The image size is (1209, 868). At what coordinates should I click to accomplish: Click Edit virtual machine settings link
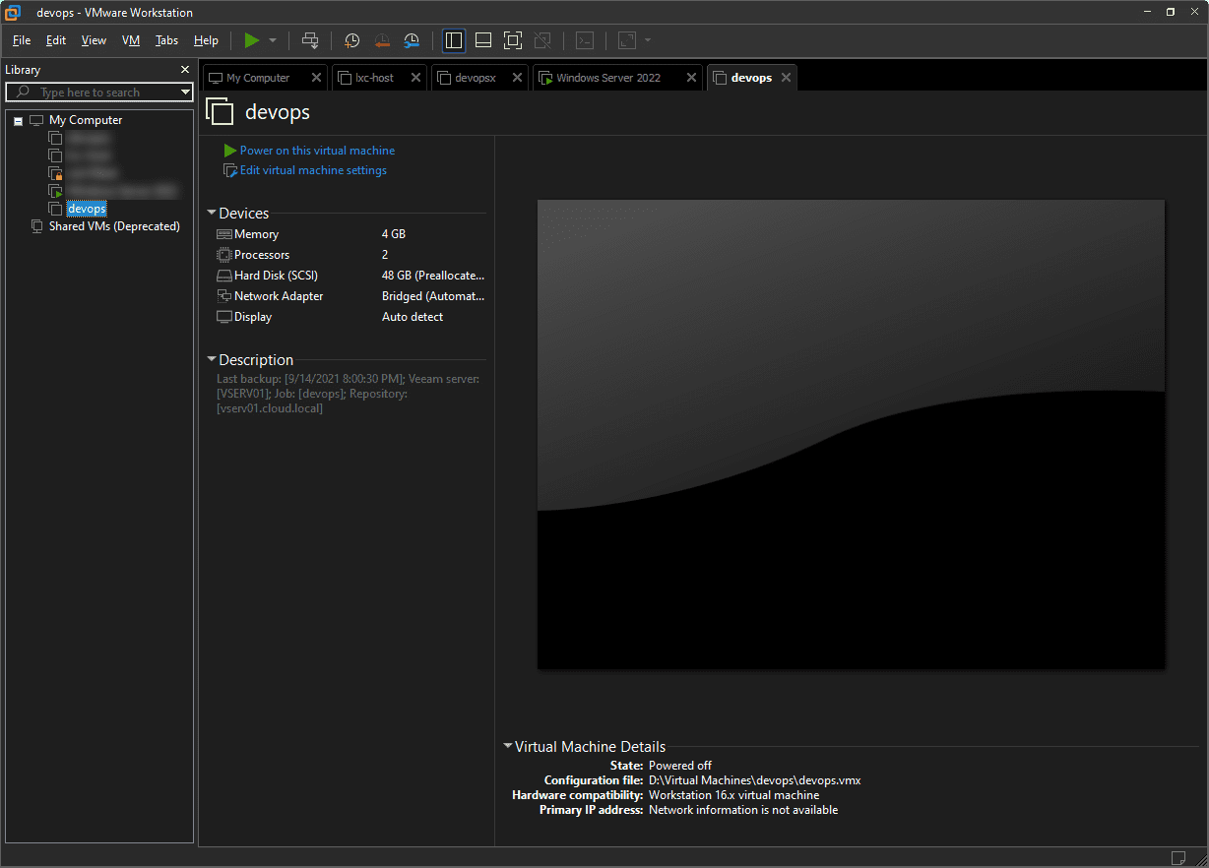pyautogui.click(x=313, y=170)
